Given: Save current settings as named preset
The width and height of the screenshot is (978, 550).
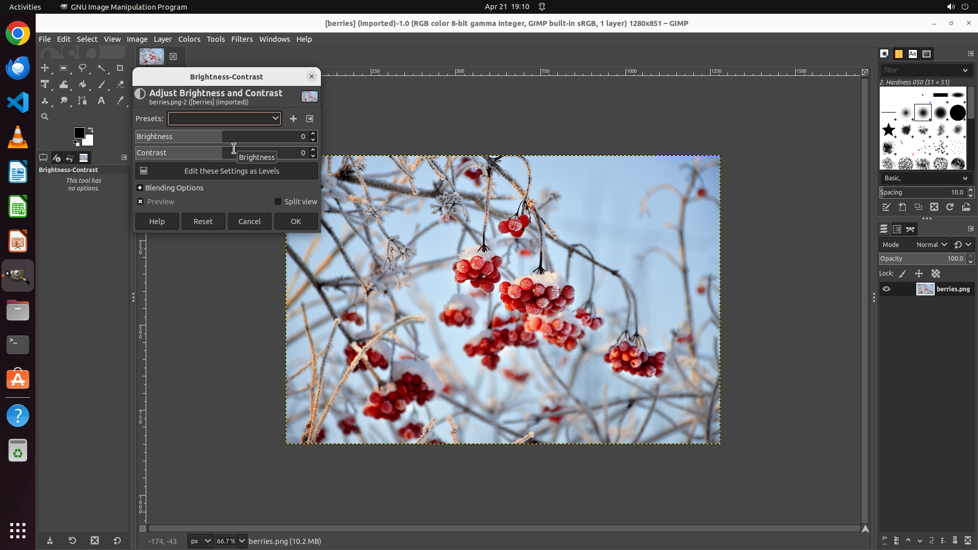Looking at the screenshot, I should [293, 119].
